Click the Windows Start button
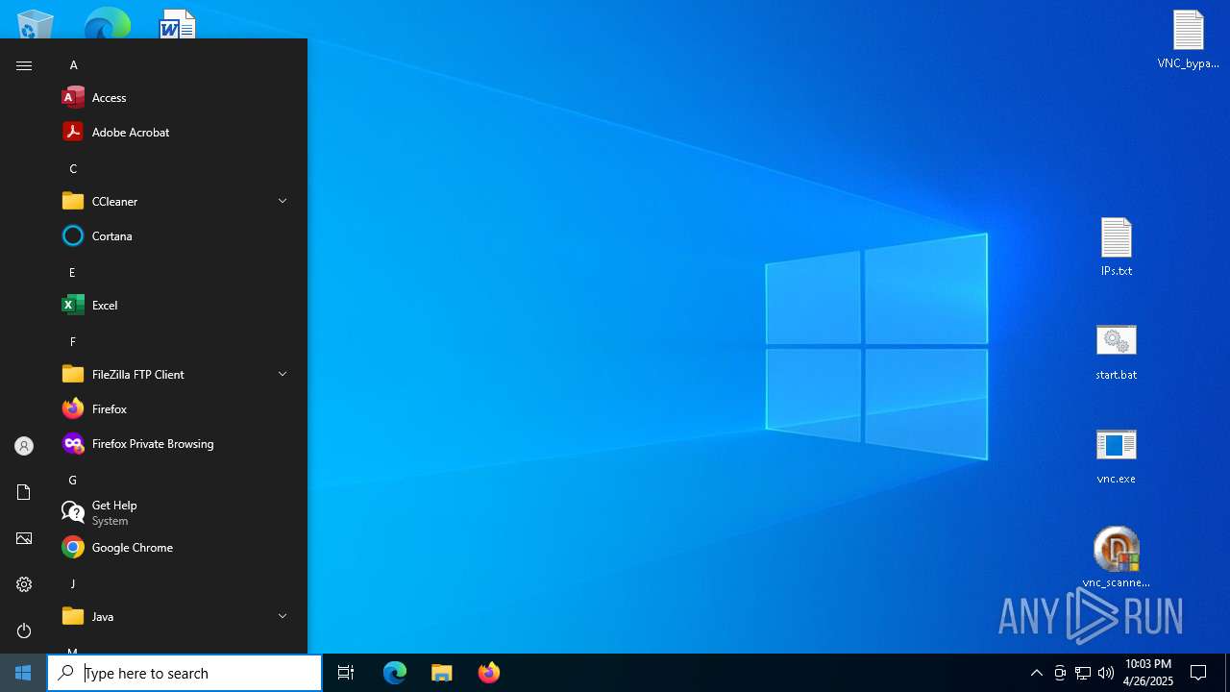The image size is (1230, 692). click(x=23, y=673)
